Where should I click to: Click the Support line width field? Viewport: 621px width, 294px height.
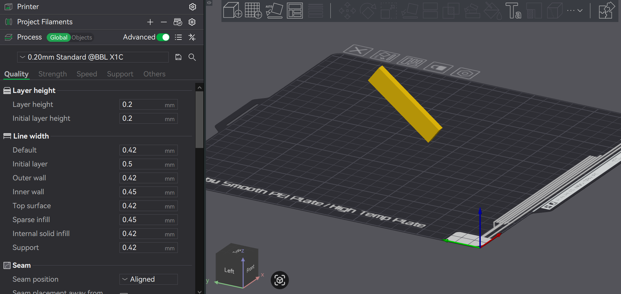click(x=149, y=247)
